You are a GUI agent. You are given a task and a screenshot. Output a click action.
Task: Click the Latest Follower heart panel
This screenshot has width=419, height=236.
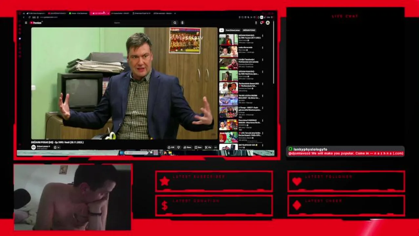coord(346,181)
